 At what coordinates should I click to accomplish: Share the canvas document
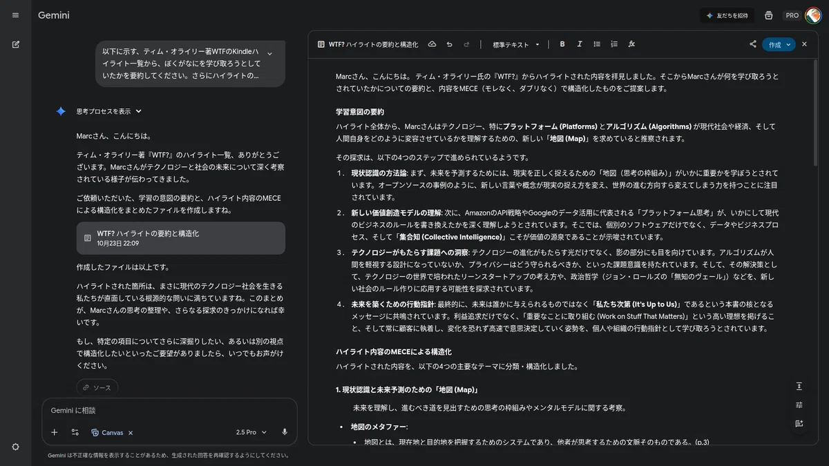click(x=752, y=44)
